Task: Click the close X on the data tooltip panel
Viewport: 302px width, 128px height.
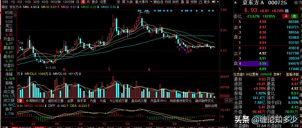Action: pyautogui.click(x=16, y=11)
